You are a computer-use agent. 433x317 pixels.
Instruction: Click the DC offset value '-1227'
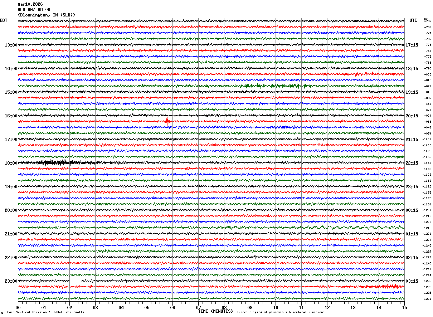(x=427, y=252)
